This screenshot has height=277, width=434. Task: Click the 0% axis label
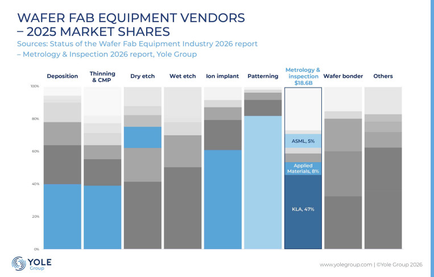tap(36, 249)
